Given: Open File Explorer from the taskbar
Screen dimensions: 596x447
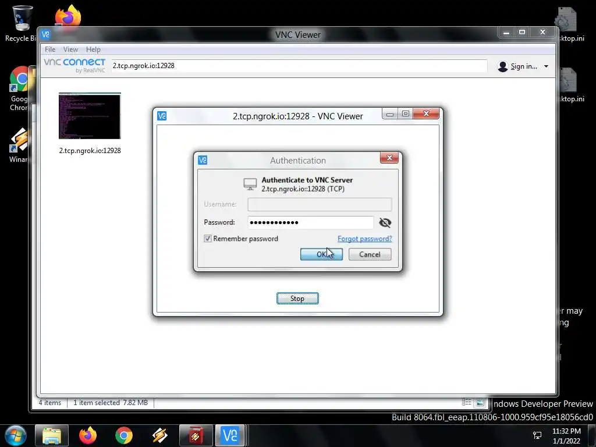Looking at the screenshot, I should coord(52,435).
